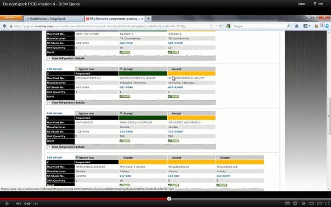Open stock number 669-5326P link
The height and width of the screenshot is (207, 331).
point(175,43)
